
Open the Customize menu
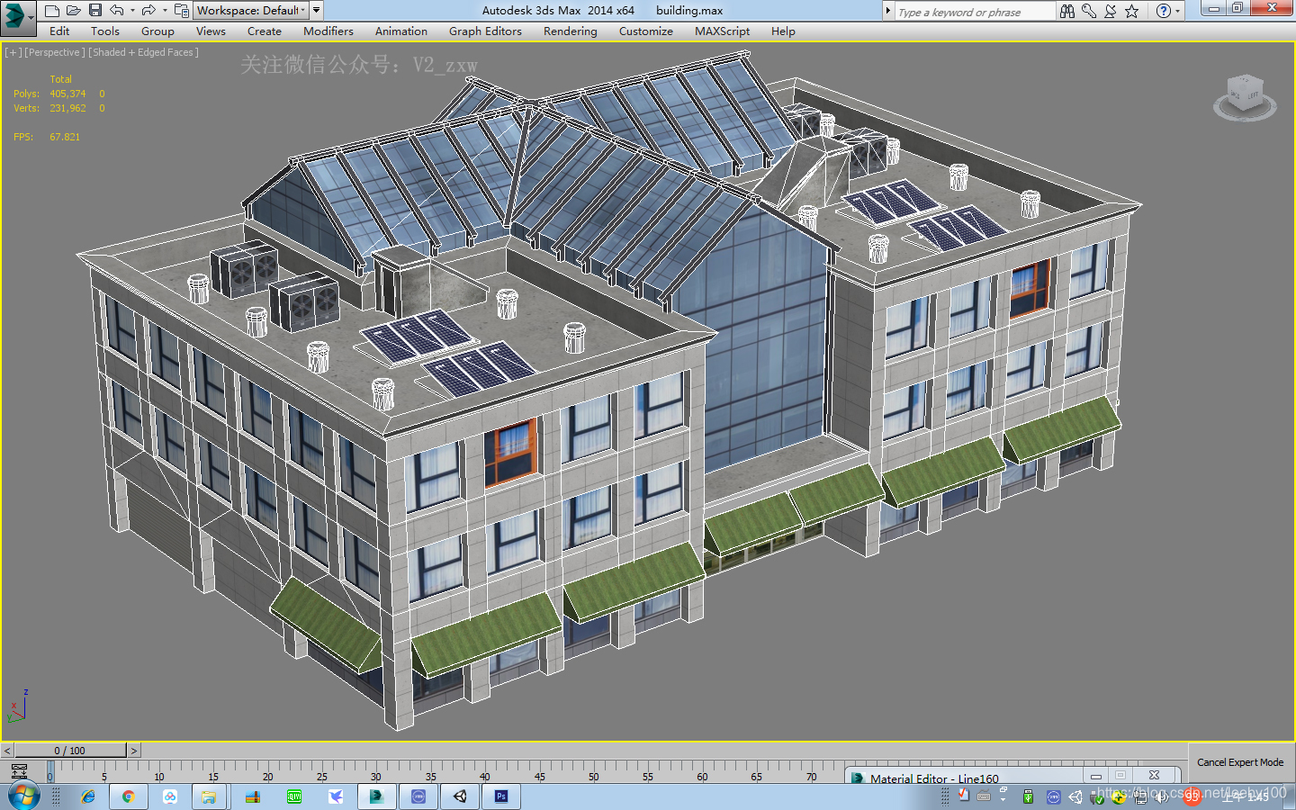coord(646,31)
